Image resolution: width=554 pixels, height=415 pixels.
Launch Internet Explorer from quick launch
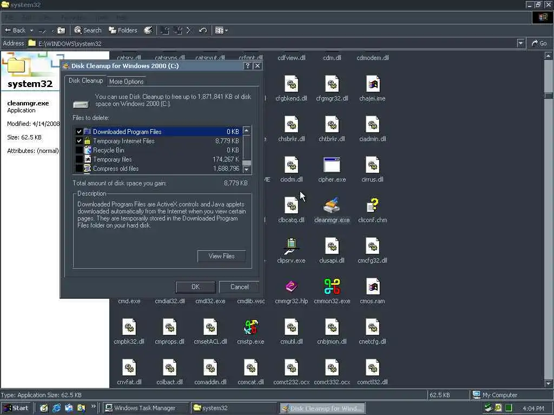(56, 409)
